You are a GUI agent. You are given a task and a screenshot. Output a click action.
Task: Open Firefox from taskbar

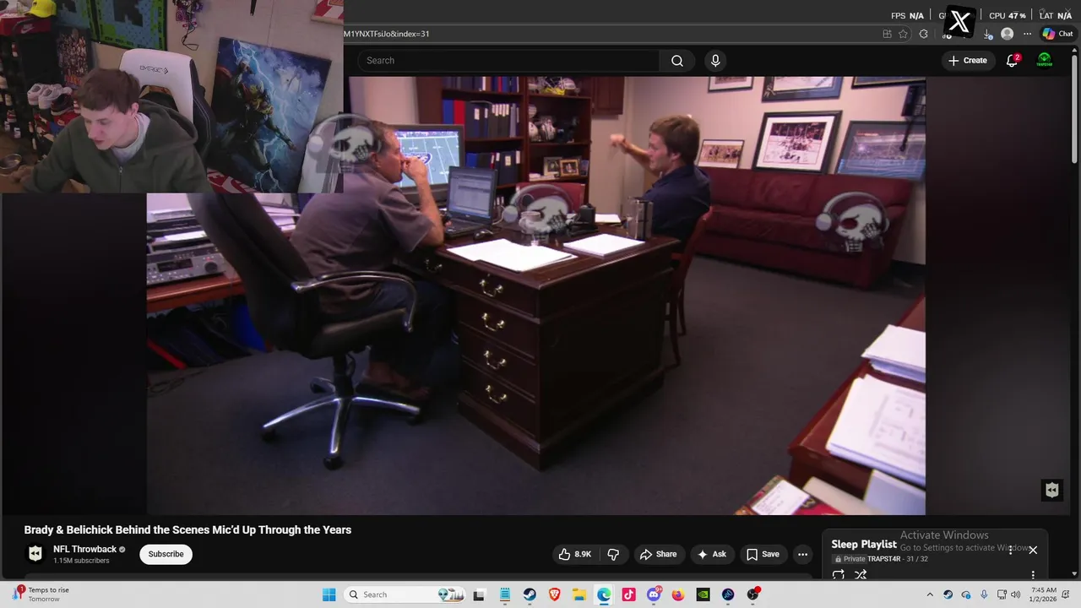pos(678,594)
